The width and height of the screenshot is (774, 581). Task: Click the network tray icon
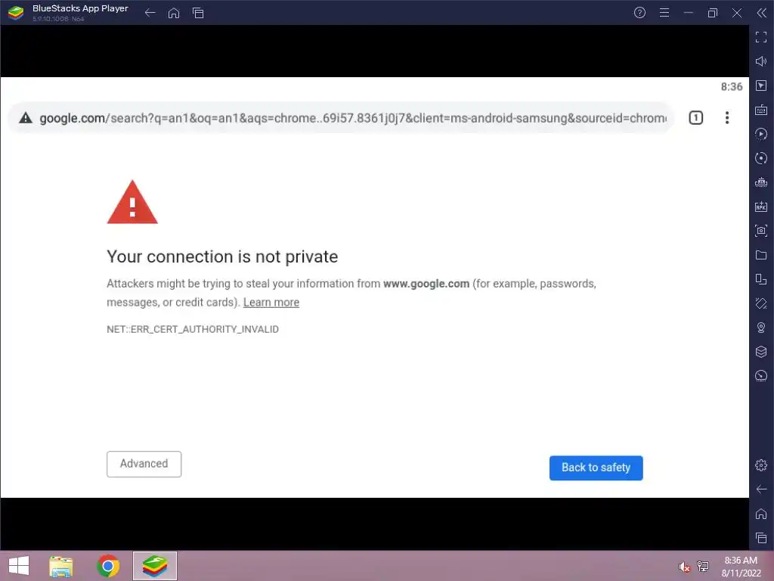coord(703,566)
